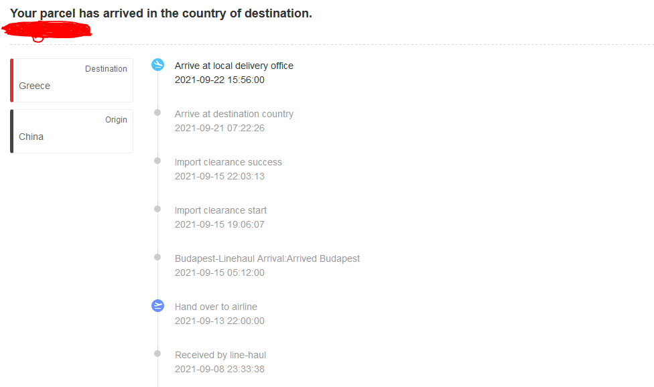Click the 2021-09-13 22:00:00 timestamp
The height and width of the screenshot is (387, 654).
click(219, 321)
